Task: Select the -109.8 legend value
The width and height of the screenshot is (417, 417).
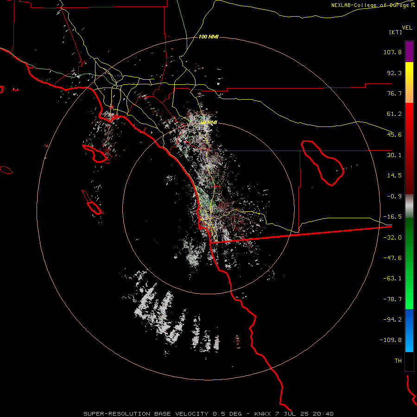Action: 391,340
